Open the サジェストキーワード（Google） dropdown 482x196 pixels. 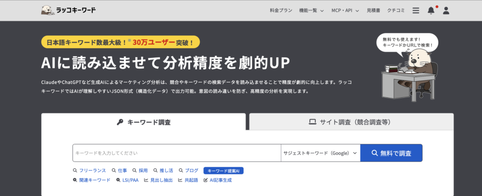tap(320, 153)
